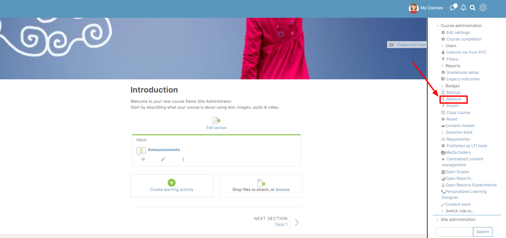The height and width of the screenshot is (238, 506).
Task: Click the gear icon beside Course completion
Action: coord(443,39)
